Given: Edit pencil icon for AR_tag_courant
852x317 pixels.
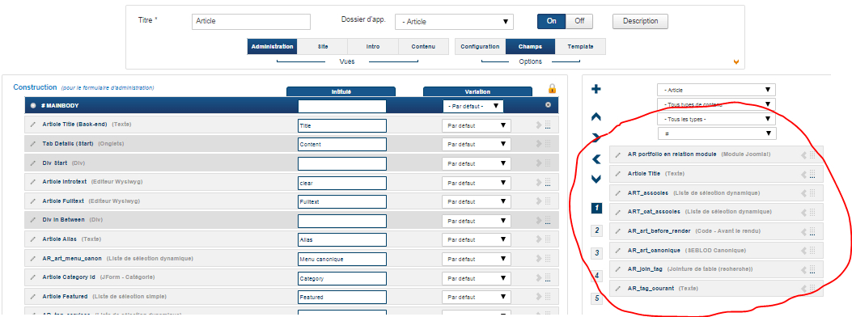Looking at the screenshot, I should tap(617, 288).
